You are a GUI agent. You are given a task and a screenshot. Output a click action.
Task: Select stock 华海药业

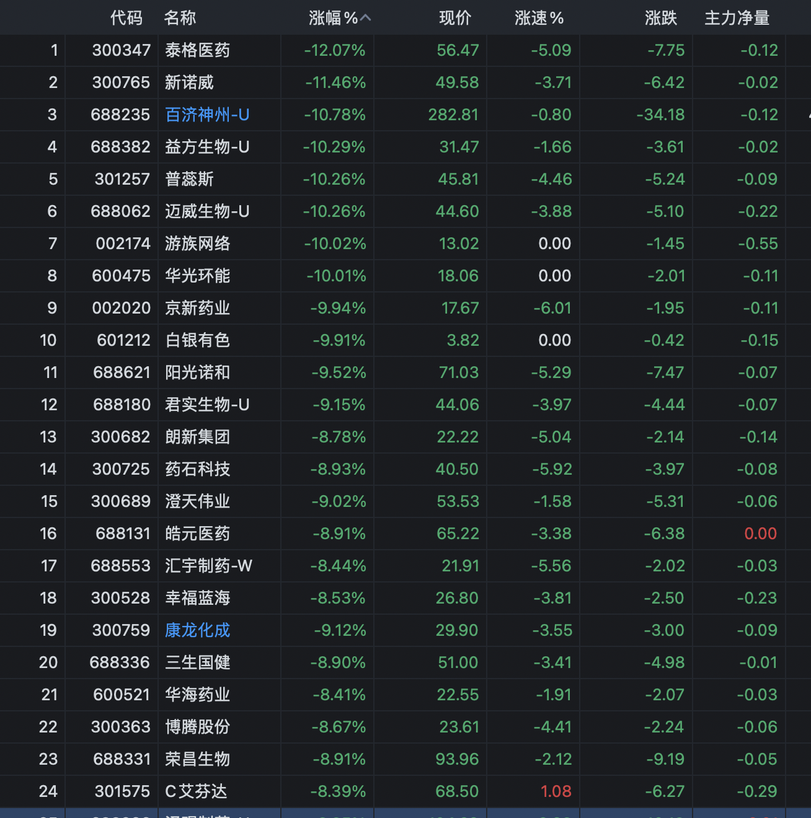click(x=198, y=695)
